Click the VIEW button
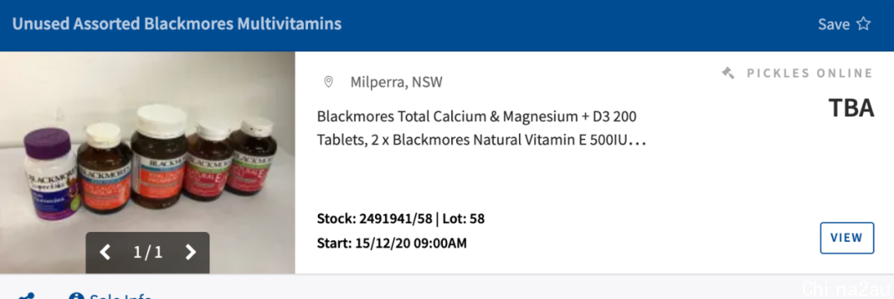The image size is (894, 299). point(847,238)
